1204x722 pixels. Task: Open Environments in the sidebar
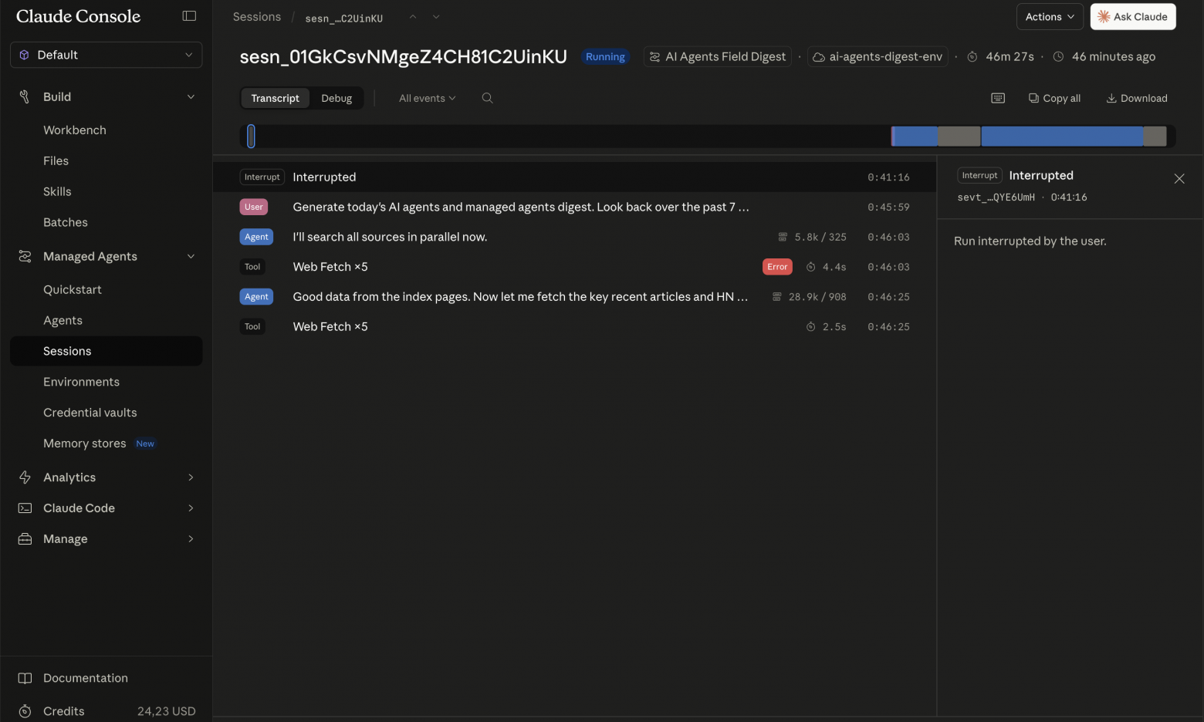pos(81,382)
